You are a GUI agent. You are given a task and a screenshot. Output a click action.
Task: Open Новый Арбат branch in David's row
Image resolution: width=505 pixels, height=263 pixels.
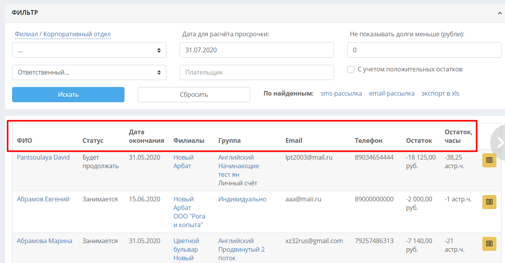point(183,162)
